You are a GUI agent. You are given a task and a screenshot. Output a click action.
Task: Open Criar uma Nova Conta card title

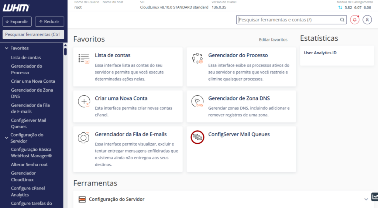(121, 98)
